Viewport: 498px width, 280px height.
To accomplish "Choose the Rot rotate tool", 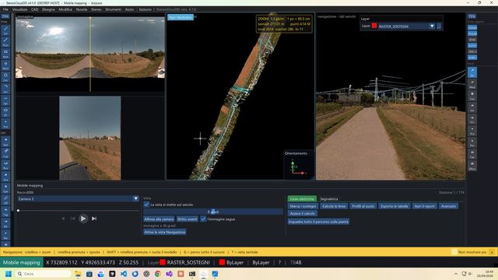I will pos(5,165).
